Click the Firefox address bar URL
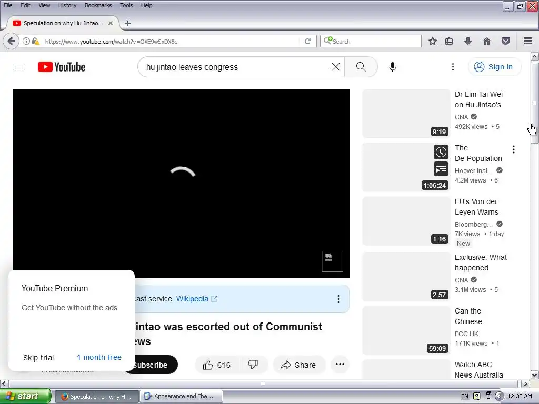Viewport: 539px width, 404px height. (111, 42)
